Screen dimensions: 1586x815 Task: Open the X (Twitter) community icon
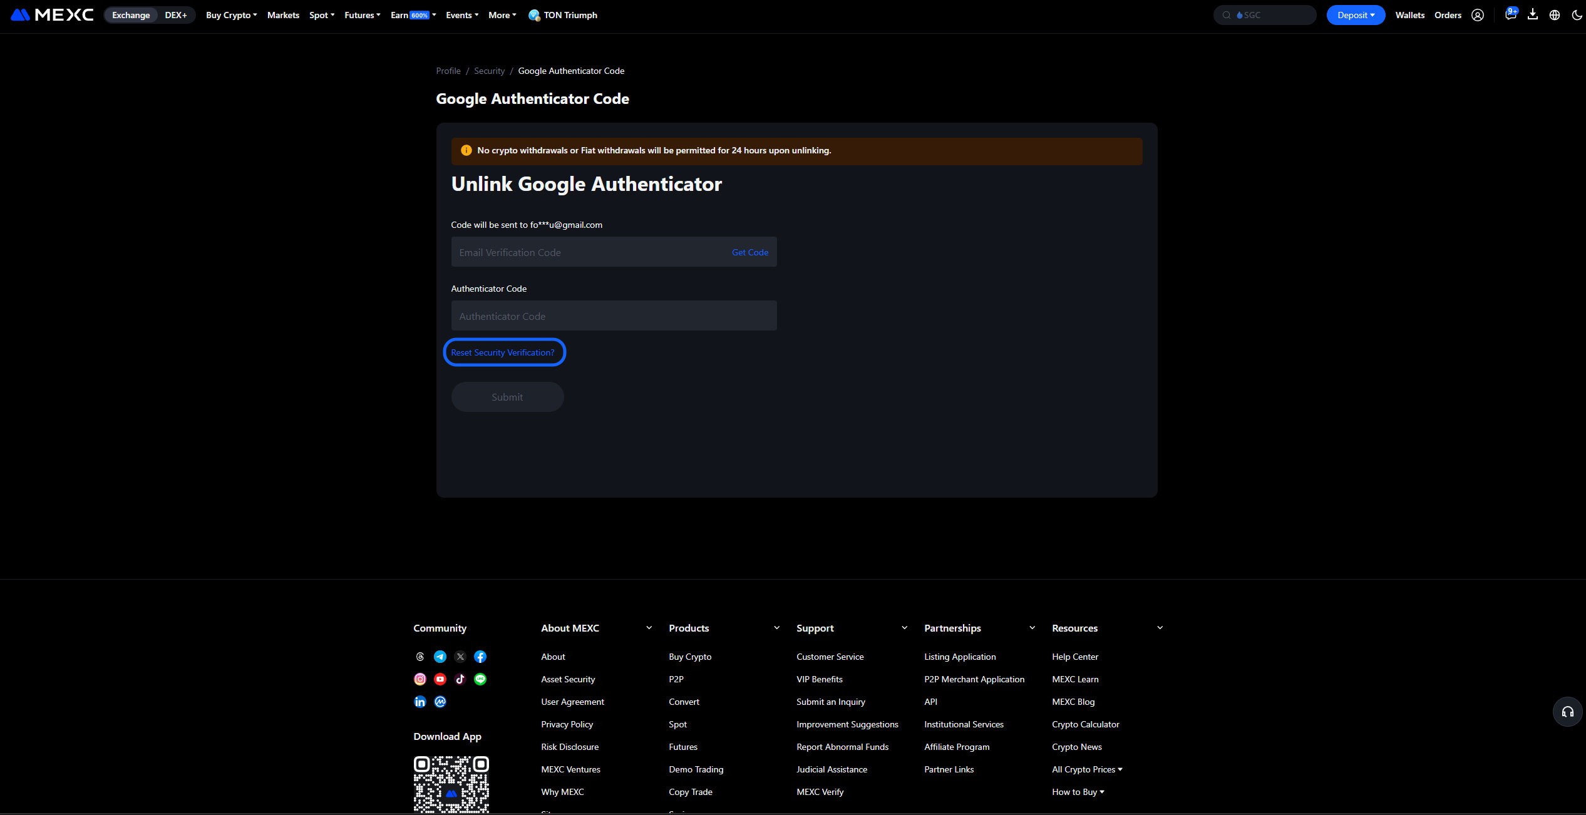460,657
